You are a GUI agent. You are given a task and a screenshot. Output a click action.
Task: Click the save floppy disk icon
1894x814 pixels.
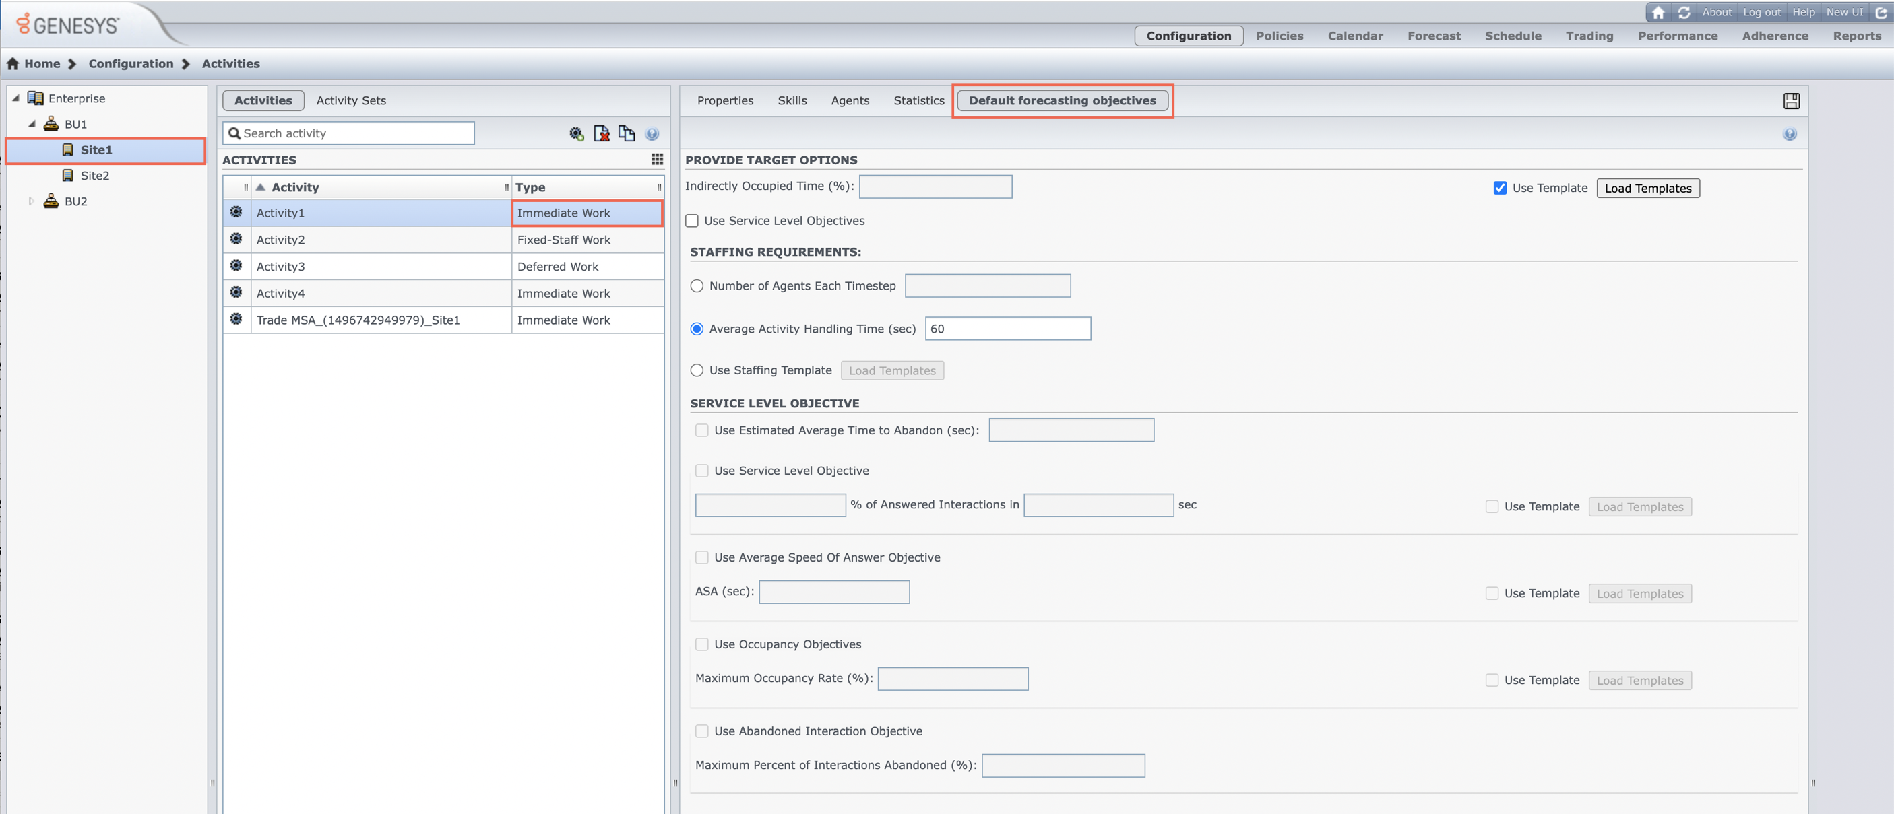(x=1791, y=100)
